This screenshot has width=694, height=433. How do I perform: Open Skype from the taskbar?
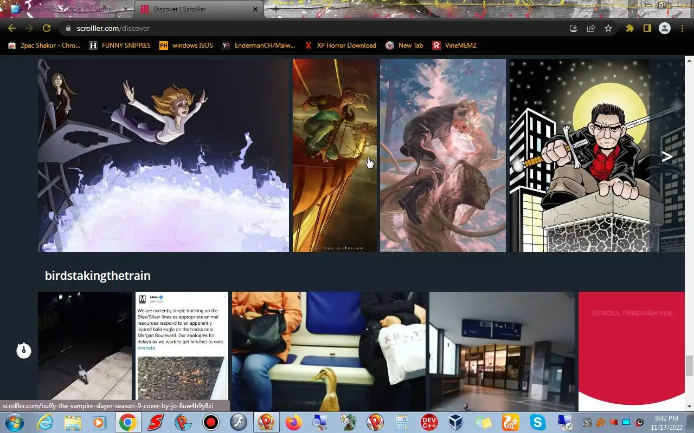538,422
